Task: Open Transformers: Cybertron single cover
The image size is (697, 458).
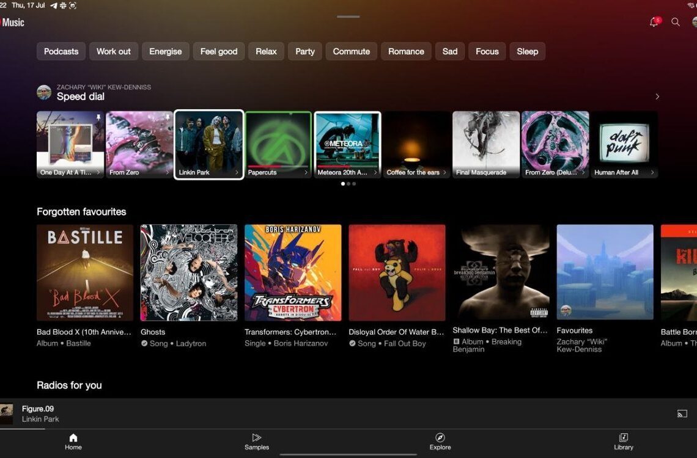Action: pos(293,272)
